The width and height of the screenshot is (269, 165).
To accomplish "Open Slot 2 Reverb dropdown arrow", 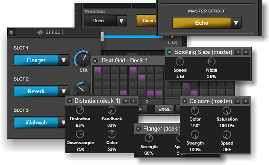I will pyautogui.click(x=64, y=91).
